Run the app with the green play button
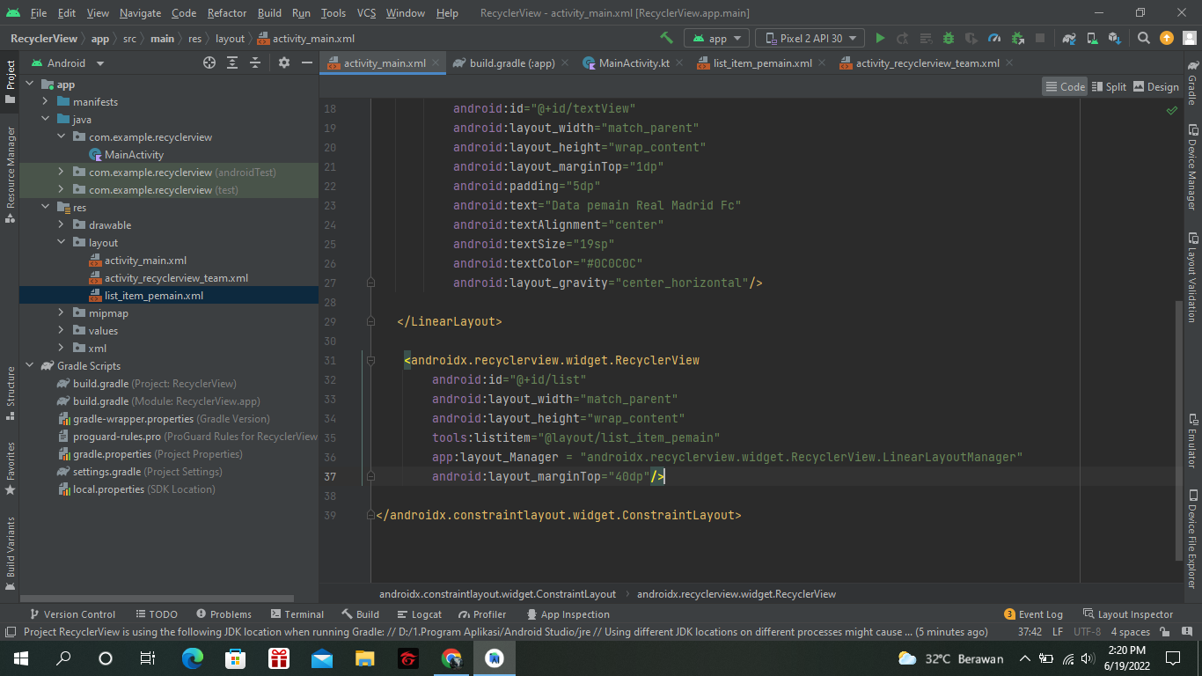 [x=880, y=38]
